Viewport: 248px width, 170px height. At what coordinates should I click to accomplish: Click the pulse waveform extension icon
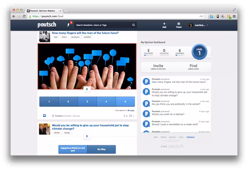[x=223, y=16]
